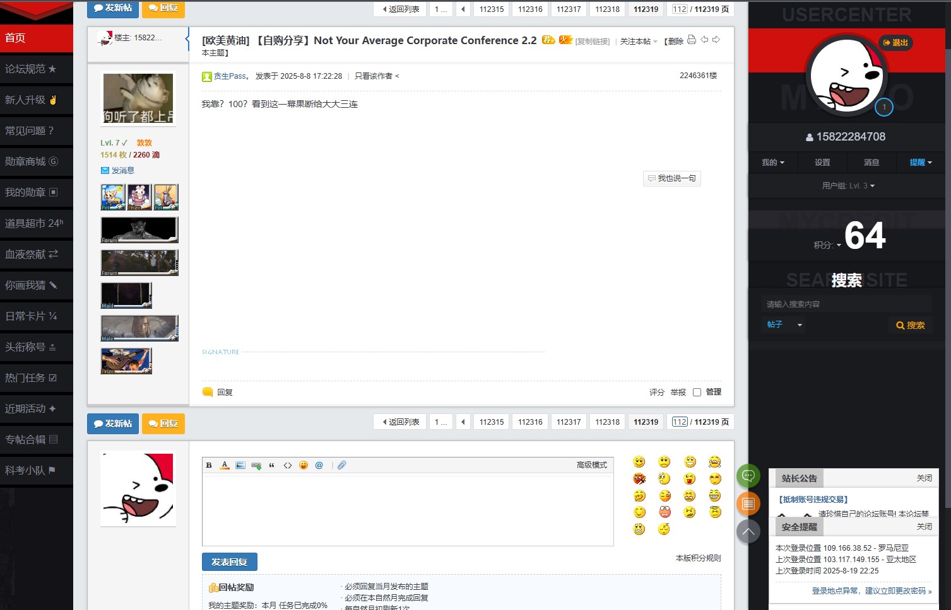The width and height of the screenshot is (951, 610).
Task: Toggle bold formatting in reply editor
Action: click(209, 465)
